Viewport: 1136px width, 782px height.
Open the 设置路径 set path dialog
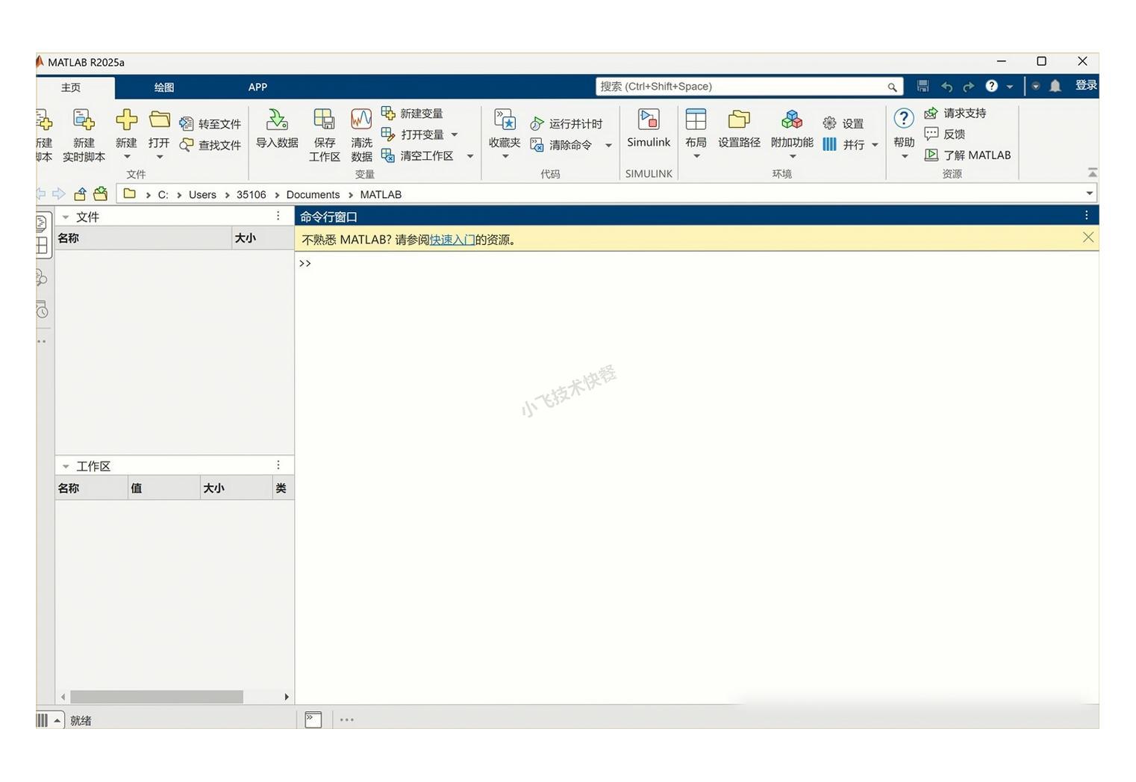[739, 128]
